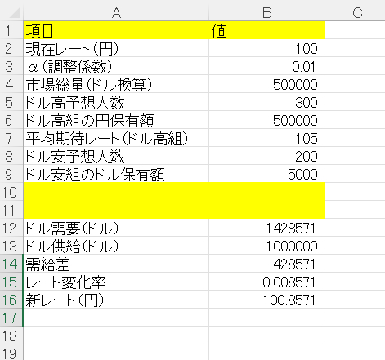Viewport: 385px width, 360px height.
Task: Select cell ドル需要(ドル)
Action: (116, 228)
